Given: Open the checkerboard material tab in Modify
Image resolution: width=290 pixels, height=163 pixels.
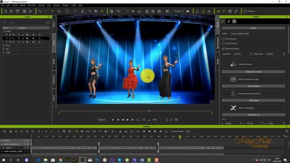Looking at the screenshot, I should pos(234,21).
